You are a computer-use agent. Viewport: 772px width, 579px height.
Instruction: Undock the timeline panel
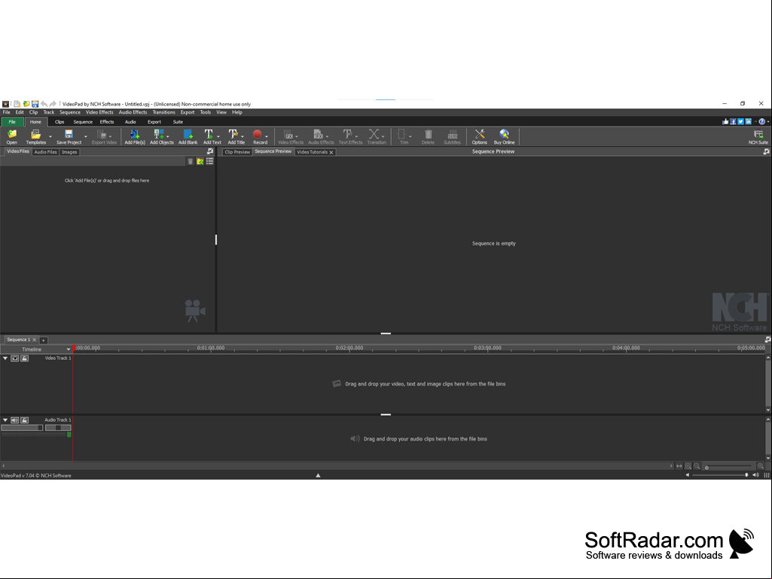point(767,340)
